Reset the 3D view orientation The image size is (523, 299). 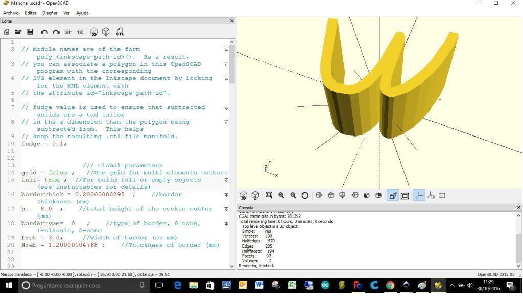305,195
